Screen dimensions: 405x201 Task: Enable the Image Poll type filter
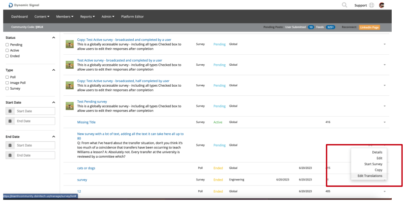tap(7, 83)
